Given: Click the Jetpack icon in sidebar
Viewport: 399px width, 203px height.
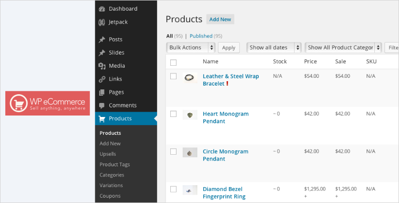Looking at the screenshot, I should [x=102, y=22].
